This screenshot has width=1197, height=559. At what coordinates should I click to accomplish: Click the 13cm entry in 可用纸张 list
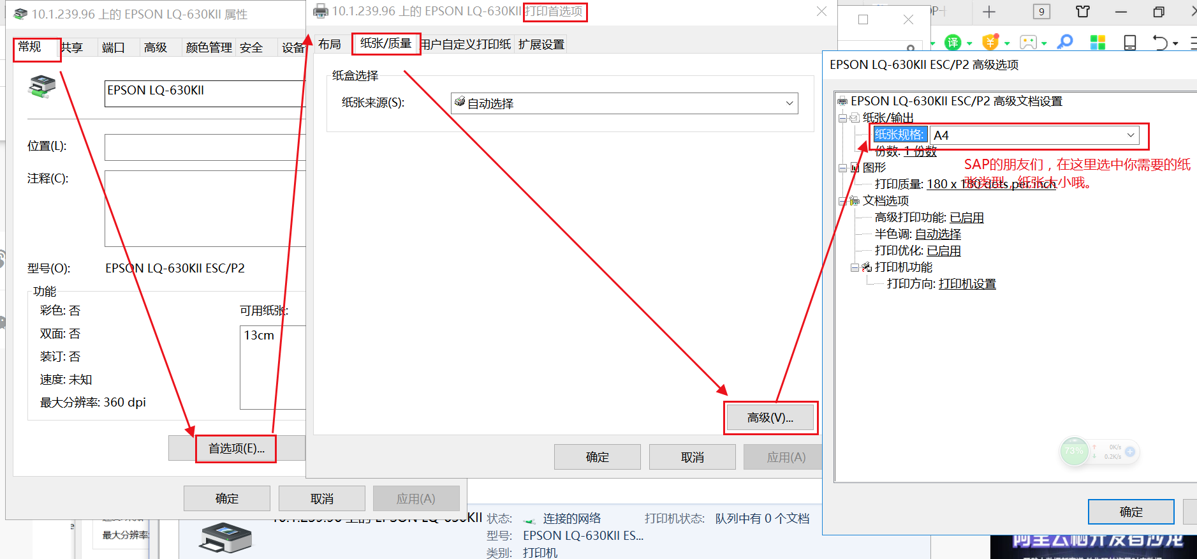click(259, 336)
